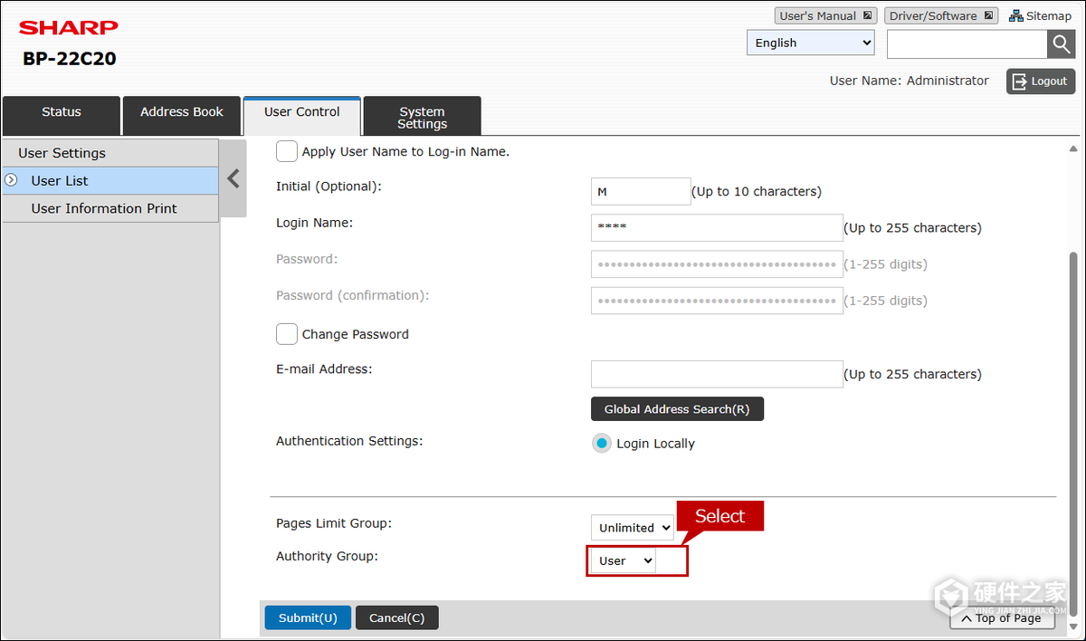Collapse the side menu with the chevron
The height and width of the screenshot is (641, 1086).
tap(233, 178)
